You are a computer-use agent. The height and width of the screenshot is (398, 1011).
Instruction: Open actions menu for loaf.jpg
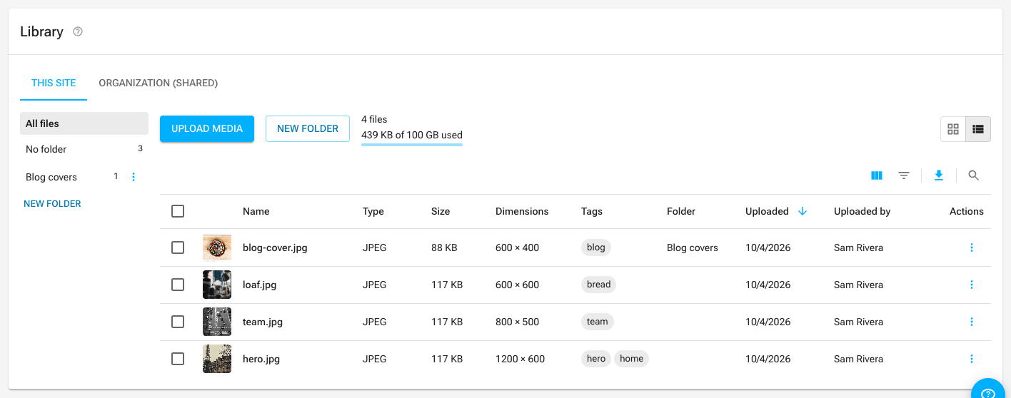[972, 285]
